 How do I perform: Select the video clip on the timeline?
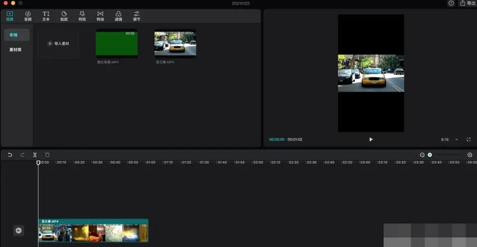[x=93, y=230]
